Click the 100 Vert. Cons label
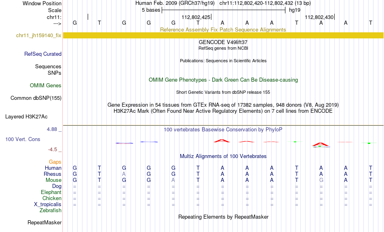Viewport: 384px width, 232px height. tap(23, 139)
